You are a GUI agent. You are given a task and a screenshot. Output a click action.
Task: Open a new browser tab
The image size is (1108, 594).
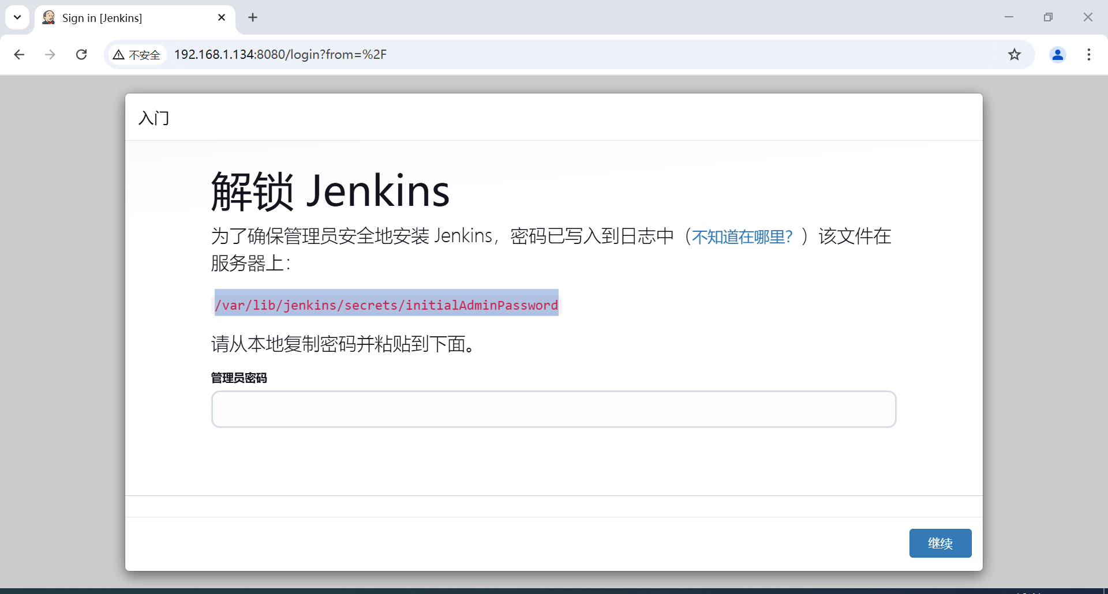[x=253, y=18]
